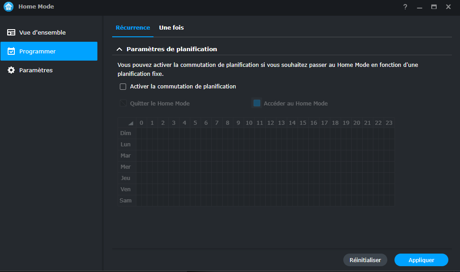Minimize the Home Mode window
The width and height of the screenshot is (460, 272).
tap(420, 7)
